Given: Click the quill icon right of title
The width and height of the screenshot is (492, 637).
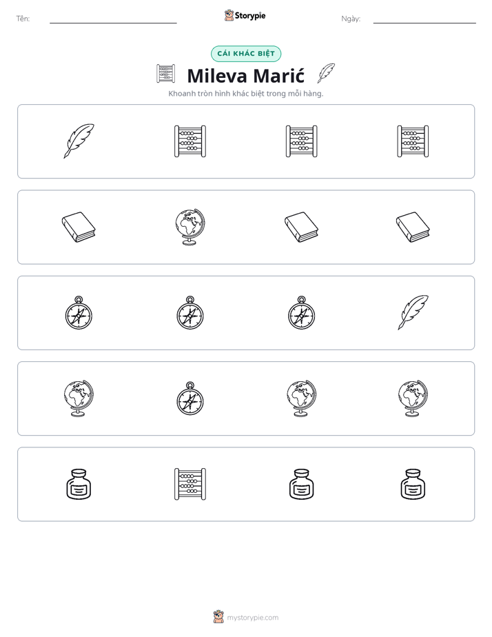Looking at the screenshot, I should 326,73.
